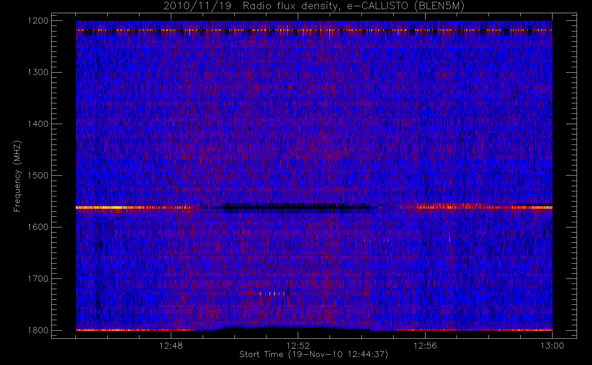Click the date '2010/11/19' in the title
The width and height of the screenshot is (592, 365).
[x=197, y=6]
